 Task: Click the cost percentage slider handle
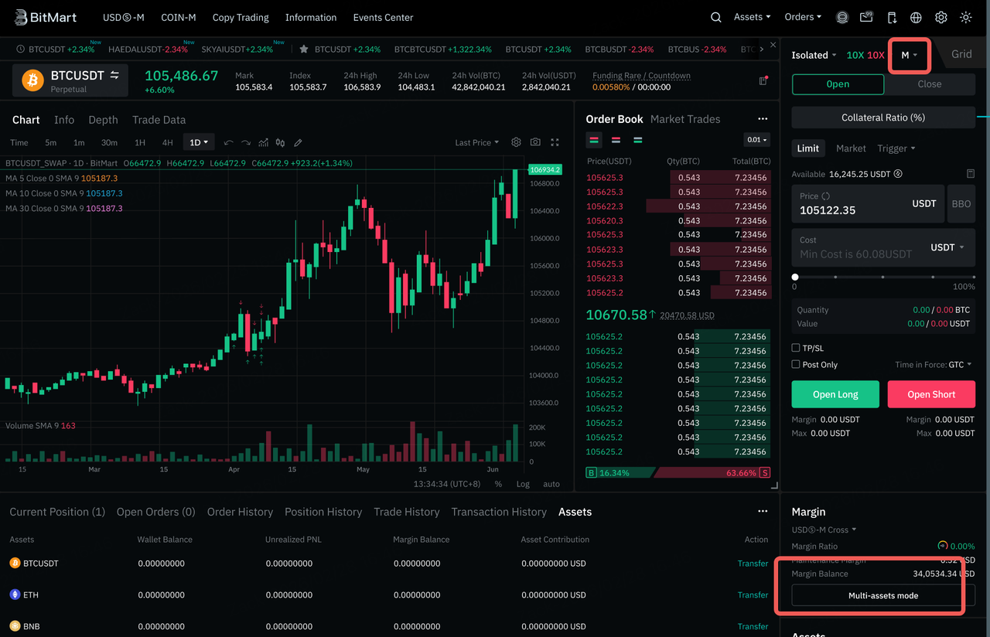795,277
